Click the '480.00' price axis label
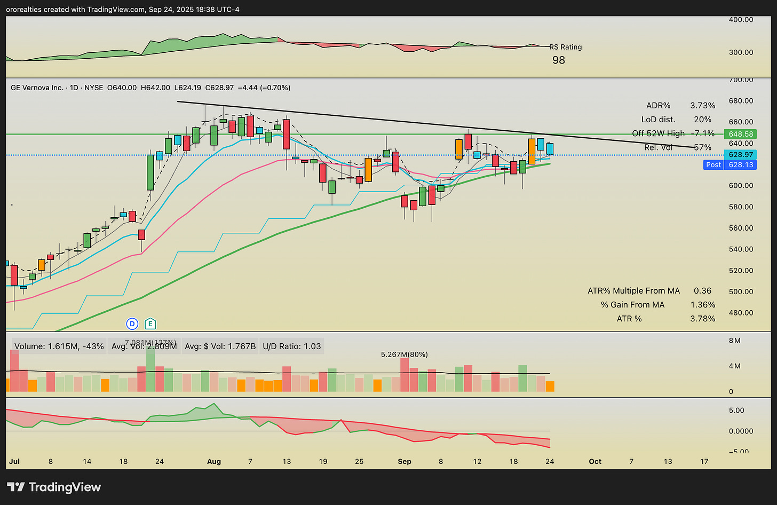Image resolution: width=777 pixels, height=505 pixels. pyautogui.click(x=741, y=313)
